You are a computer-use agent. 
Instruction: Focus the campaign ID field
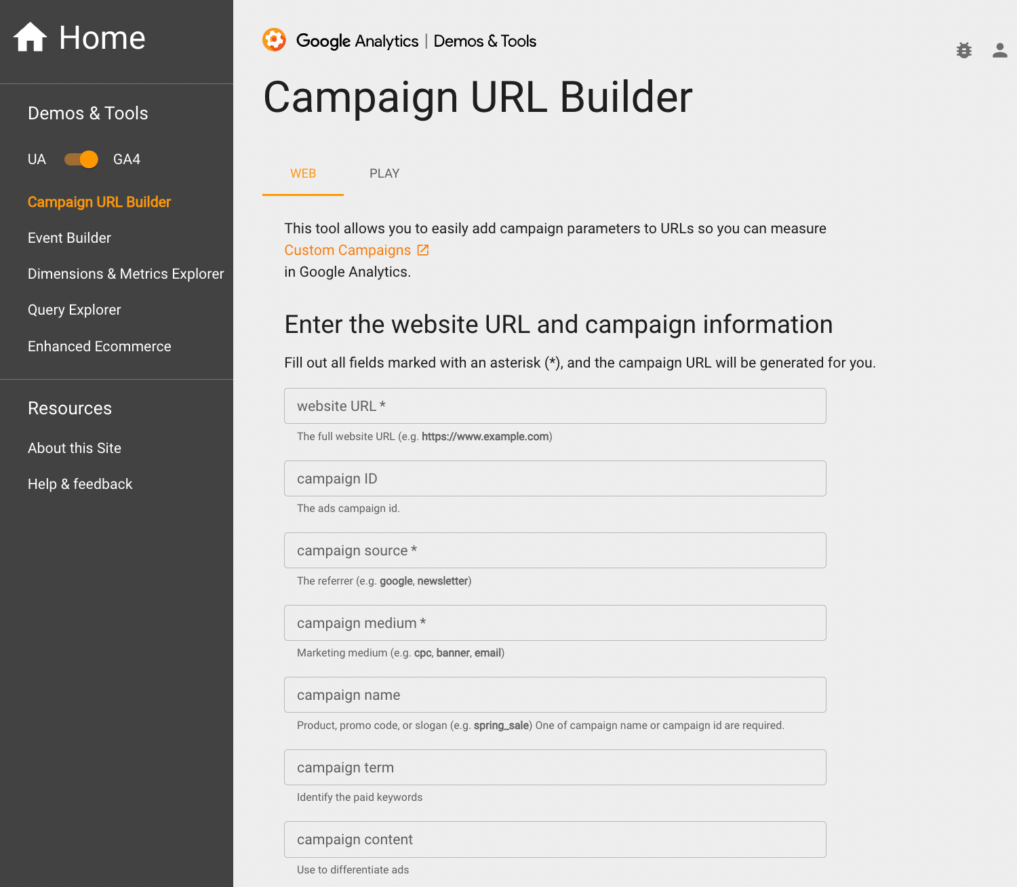[555, 479]
